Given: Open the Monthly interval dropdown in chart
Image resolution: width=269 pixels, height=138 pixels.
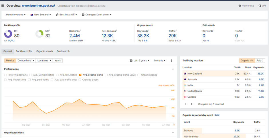Looking at the screenshot, I should click(x=160, y=61).
